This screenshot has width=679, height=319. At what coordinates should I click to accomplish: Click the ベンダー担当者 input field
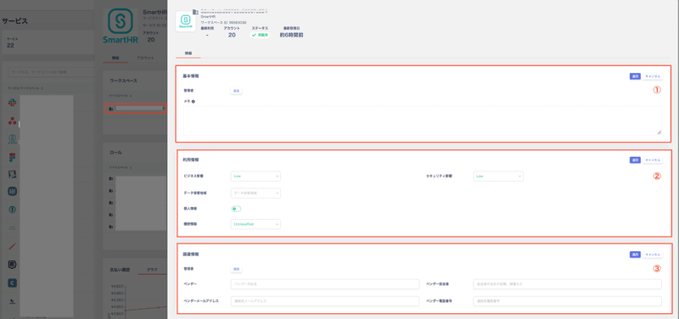567,284
